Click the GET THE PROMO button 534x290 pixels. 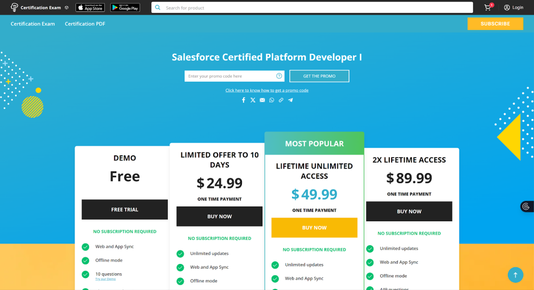(x=319, y=76)
